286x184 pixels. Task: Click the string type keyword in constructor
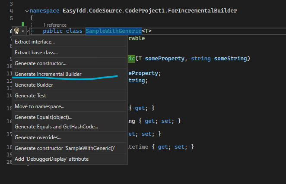(201, 59)
